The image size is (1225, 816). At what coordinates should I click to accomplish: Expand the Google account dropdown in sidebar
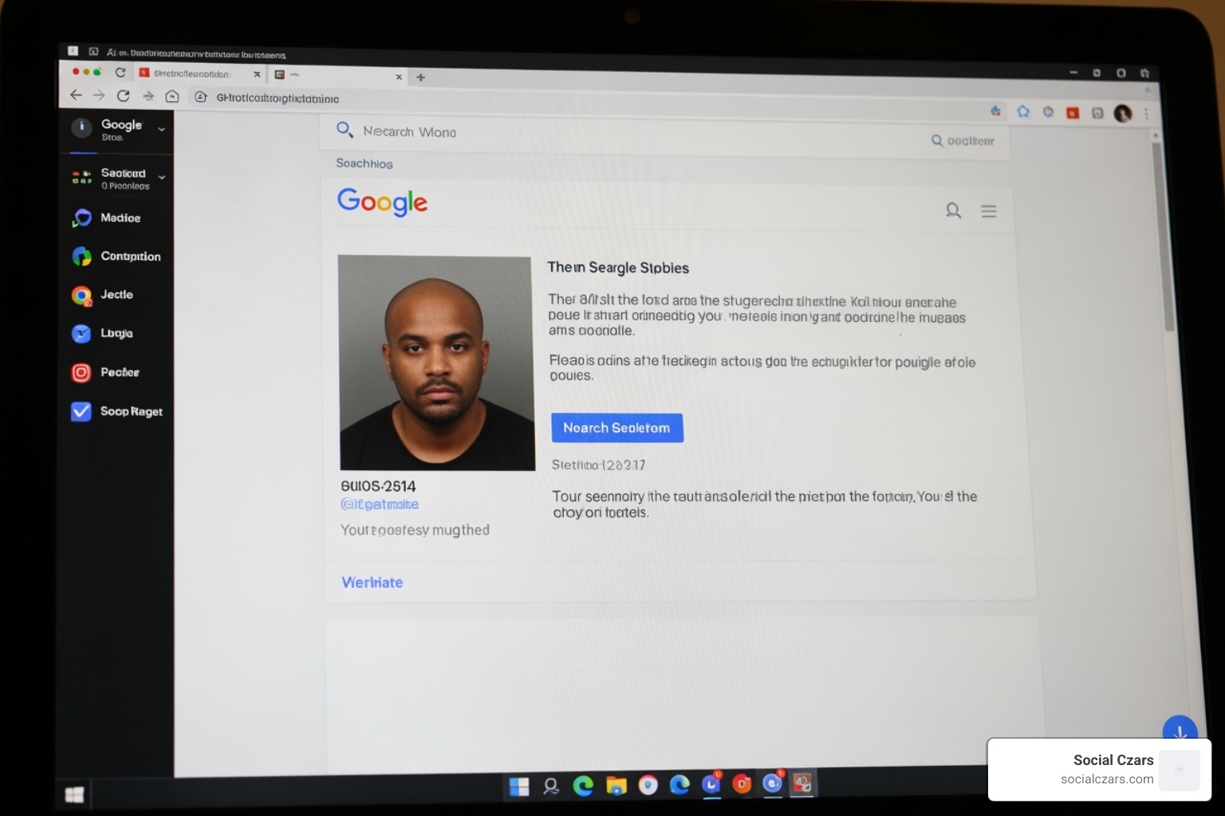click(162, 129)
